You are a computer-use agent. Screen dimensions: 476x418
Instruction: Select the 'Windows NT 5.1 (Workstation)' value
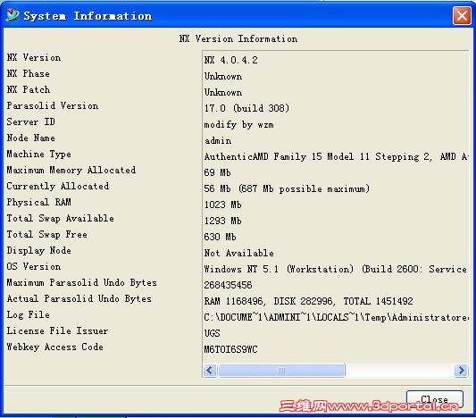(336, 269)
